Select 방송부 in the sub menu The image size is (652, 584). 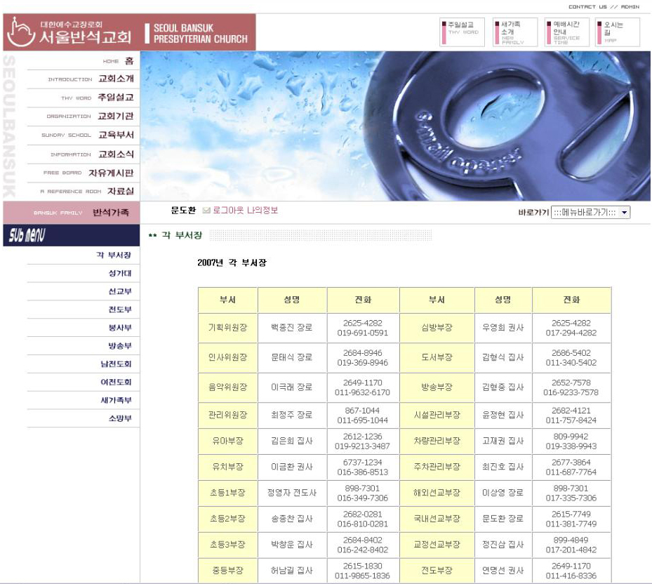[x=119, y=346]
